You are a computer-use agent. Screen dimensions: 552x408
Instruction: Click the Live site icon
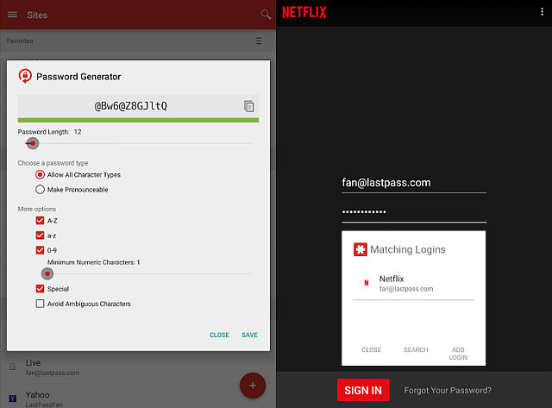tap(12, 367)
